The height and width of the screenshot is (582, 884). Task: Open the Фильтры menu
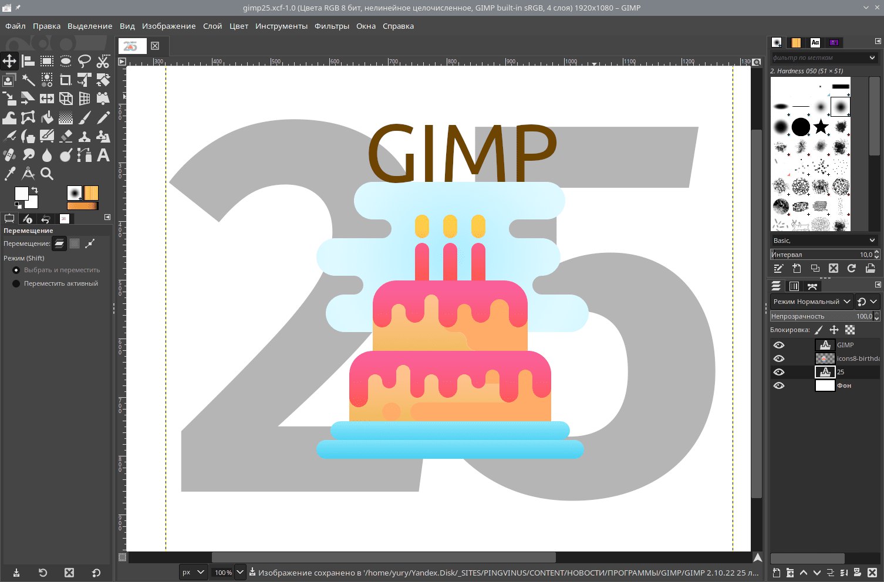click(x=332, y=26)
